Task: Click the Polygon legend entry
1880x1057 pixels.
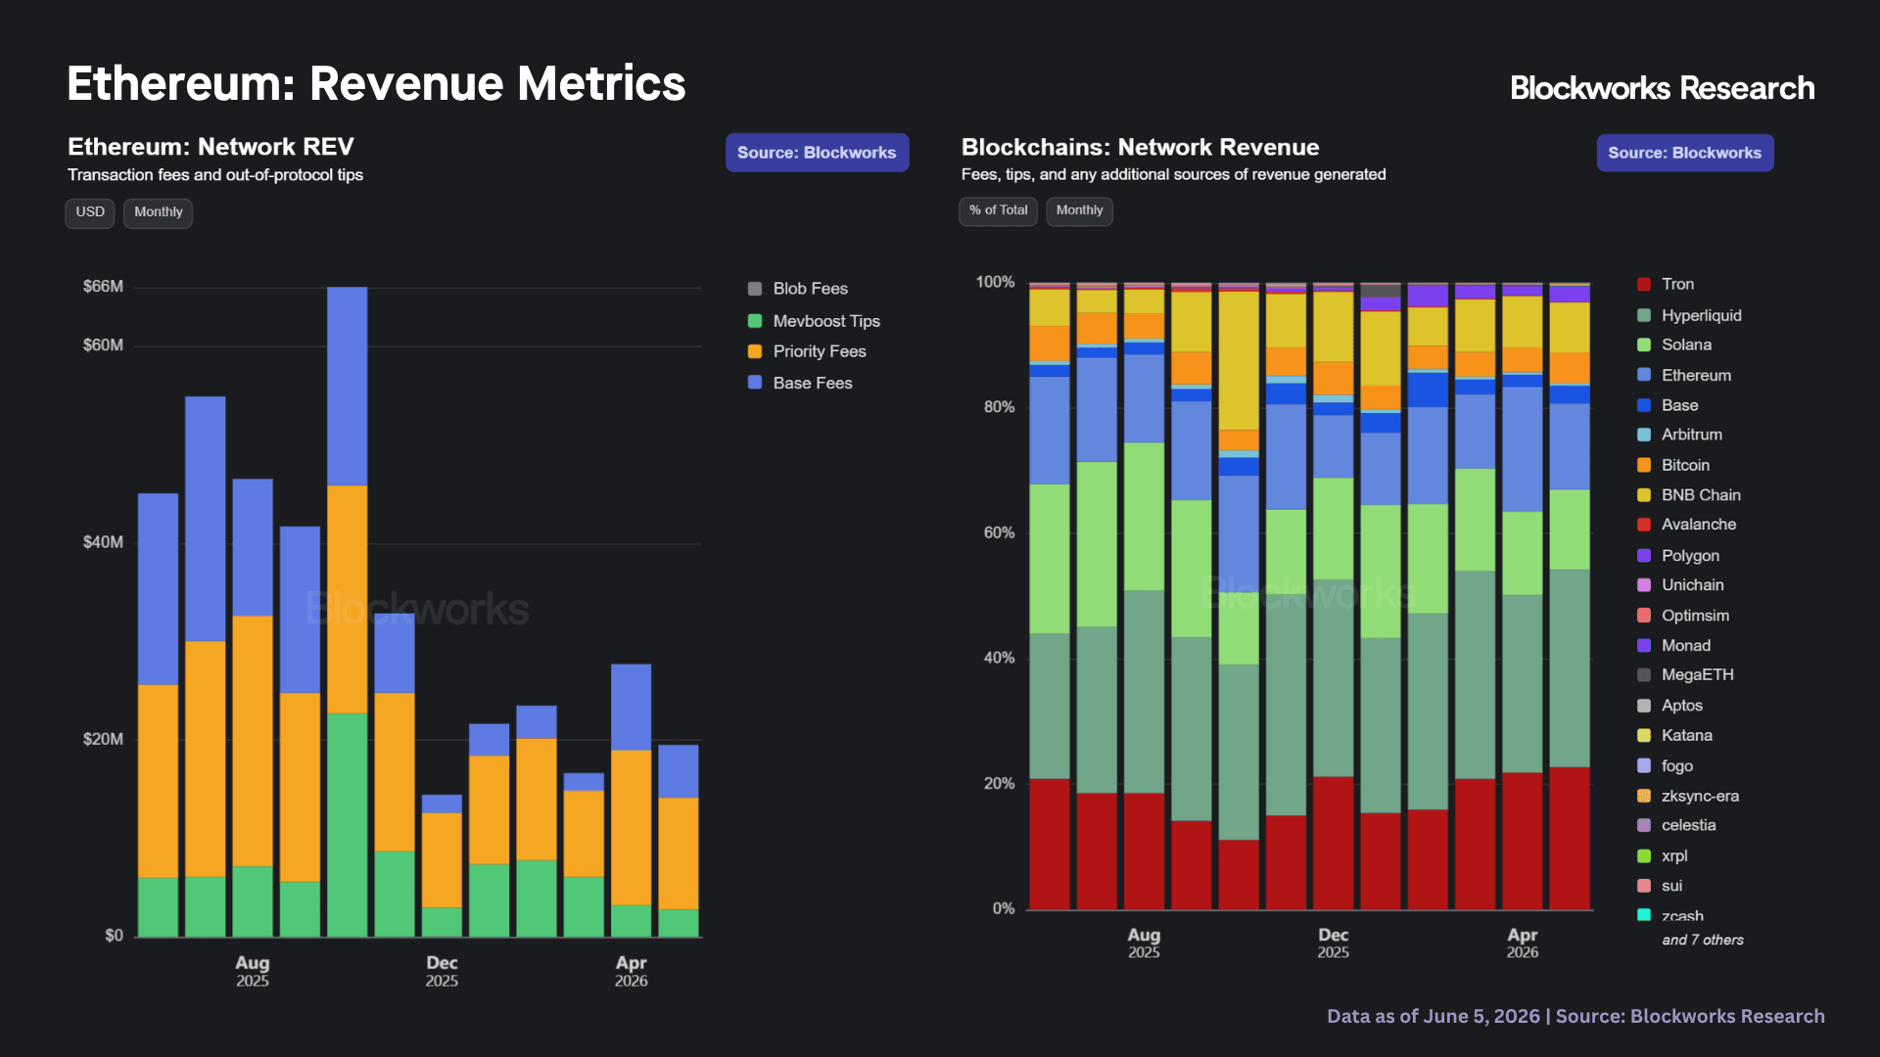Action: pos(1678,556)
